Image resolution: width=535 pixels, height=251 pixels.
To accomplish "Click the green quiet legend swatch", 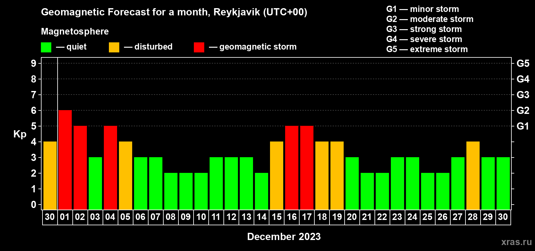I will 46,47.
